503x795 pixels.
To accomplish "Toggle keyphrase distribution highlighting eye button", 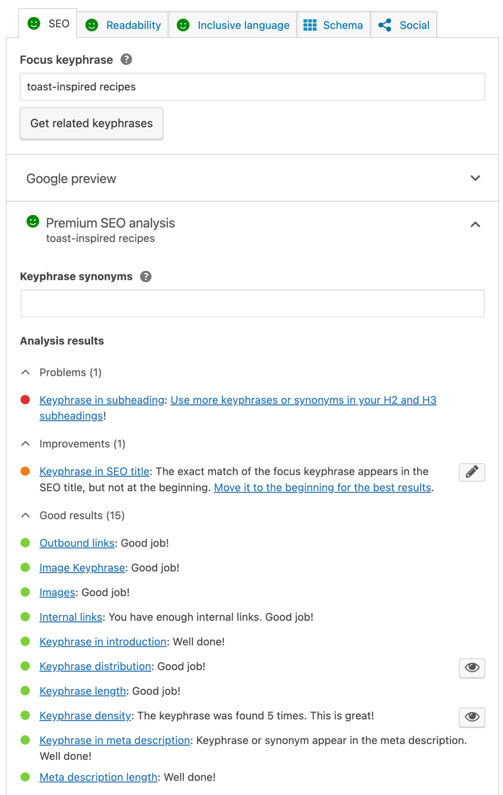I will click(472, 668).
